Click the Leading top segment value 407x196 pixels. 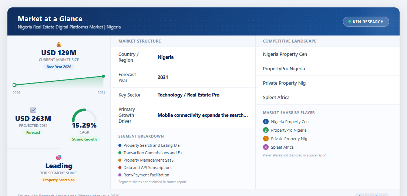click(59, 166)
